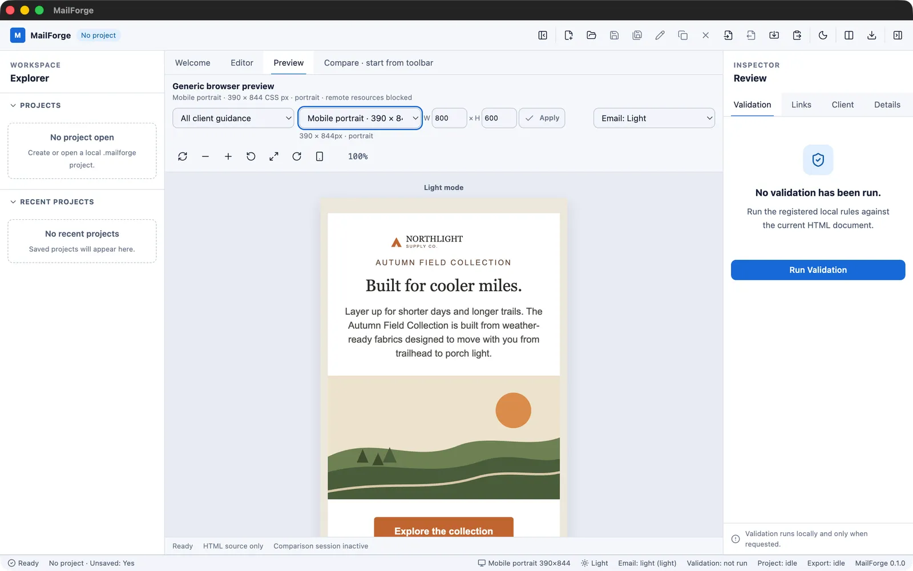Click 'Project: idle' status entry
913x571 pixels.
[777, 563]
